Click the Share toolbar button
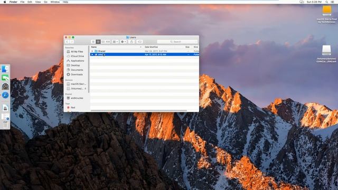Viewport: 338px width, 190px height. point(132,42)
